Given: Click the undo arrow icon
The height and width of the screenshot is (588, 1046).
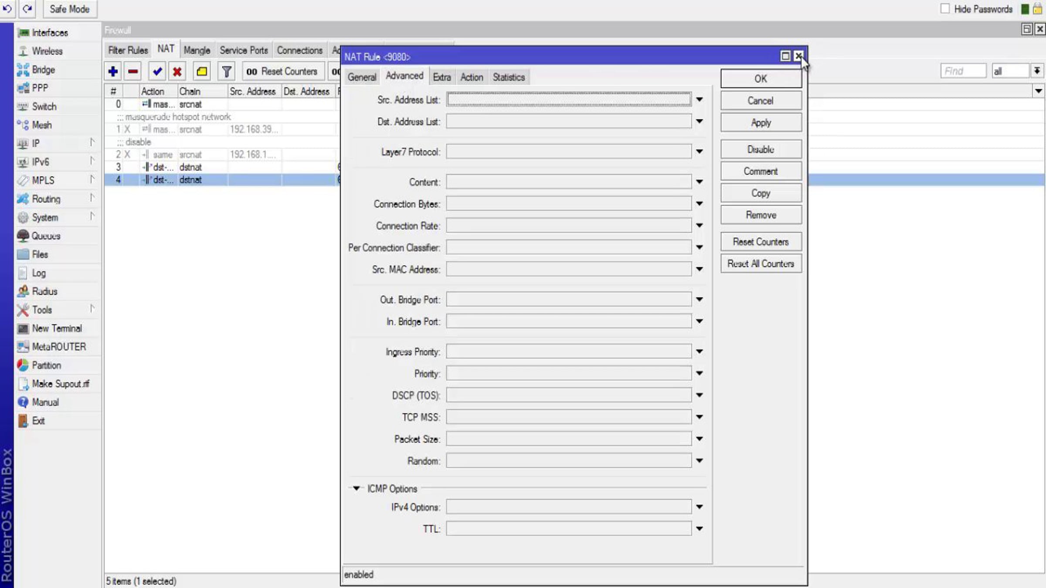Looking at the screenshot, I should pyautogui.click(x=7, y=9).
